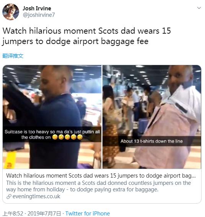Click the 'About 13 t-shirts down the line' caption
This screenshot has height=217, width=205.
pos(151,141)
